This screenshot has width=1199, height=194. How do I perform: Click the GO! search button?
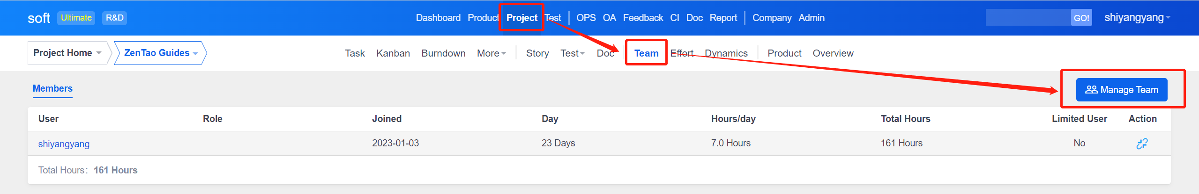pyautogui.click(x=1081, y=18)
